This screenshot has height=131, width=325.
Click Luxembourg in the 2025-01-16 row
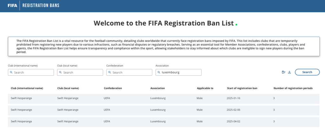(x=158, y=98)
